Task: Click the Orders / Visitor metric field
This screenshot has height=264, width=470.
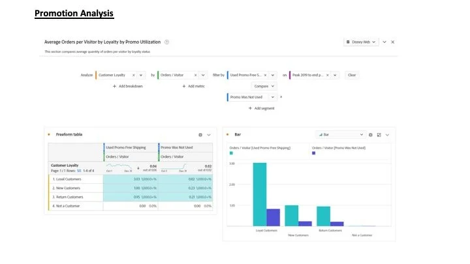Action: [182, 75]
